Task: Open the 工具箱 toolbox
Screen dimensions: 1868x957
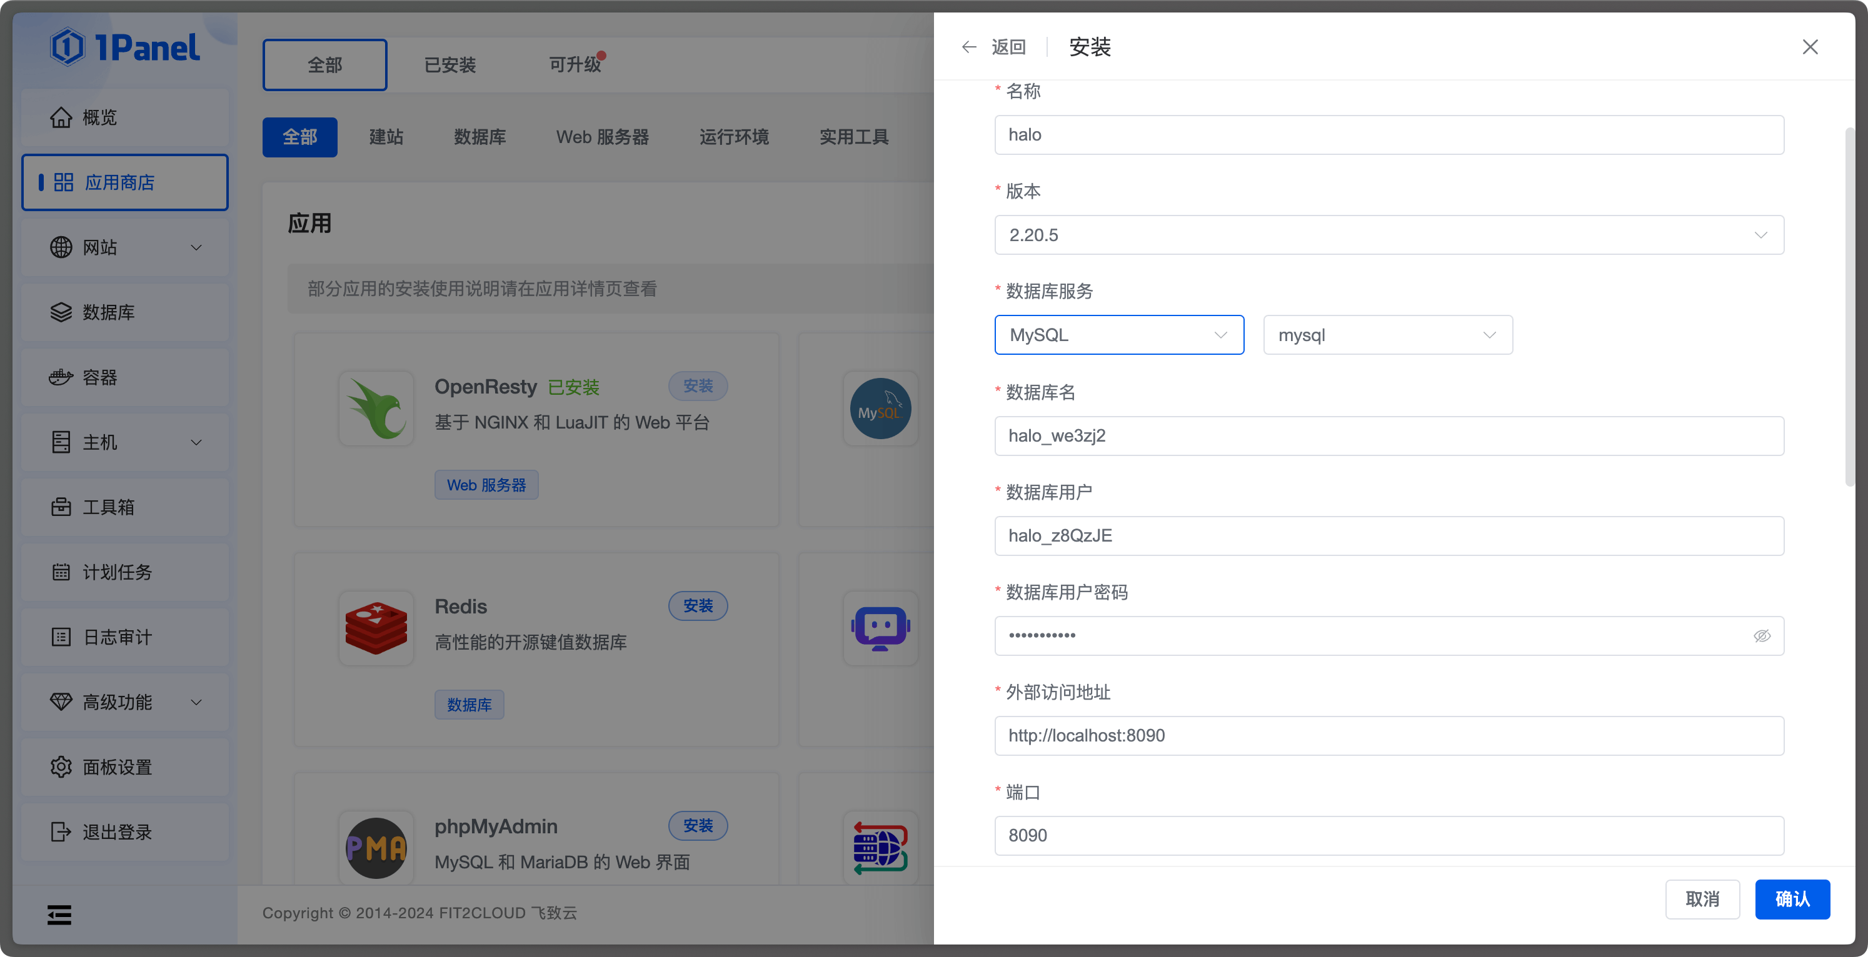Action: pyautogui.click(x=108, y=507)
